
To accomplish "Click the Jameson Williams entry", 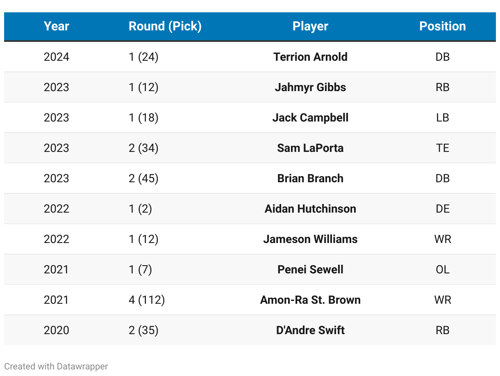I will [310, 239].
